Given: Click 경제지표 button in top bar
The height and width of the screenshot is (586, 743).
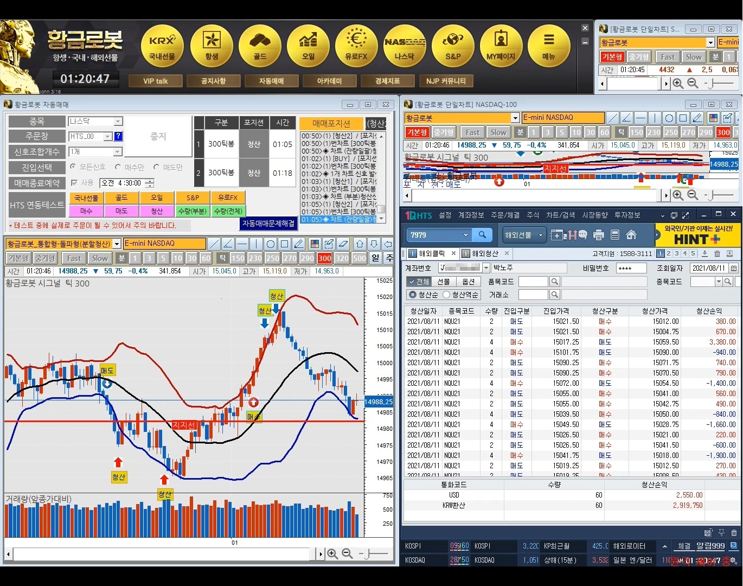Looking at the screenshot, I should 387,81.
